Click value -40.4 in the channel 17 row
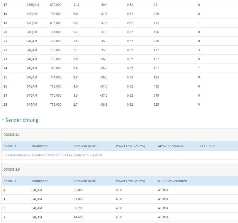This screenshot has height=223, width=238. [x=103, y=5]
